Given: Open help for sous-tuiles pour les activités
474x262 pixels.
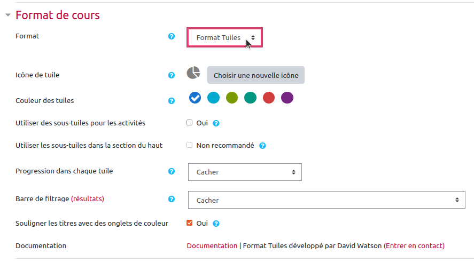Looking at the screenshot, I should (216, 123).
